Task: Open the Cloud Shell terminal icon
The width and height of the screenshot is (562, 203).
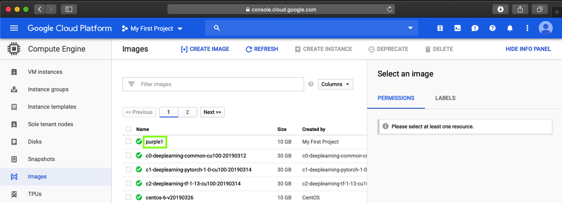Action: click(x=457, y=28)
